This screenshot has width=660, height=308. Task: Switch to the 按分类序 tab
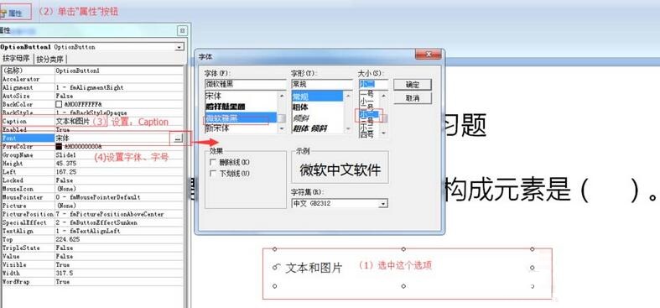coord(49,59)
